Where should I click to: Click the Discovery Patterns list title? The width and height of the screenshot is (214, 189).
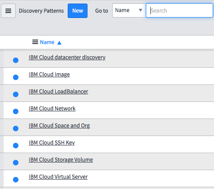click(41, 11)
